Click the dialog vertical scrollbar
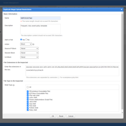The image size is (126, 126). click(122, 61)
